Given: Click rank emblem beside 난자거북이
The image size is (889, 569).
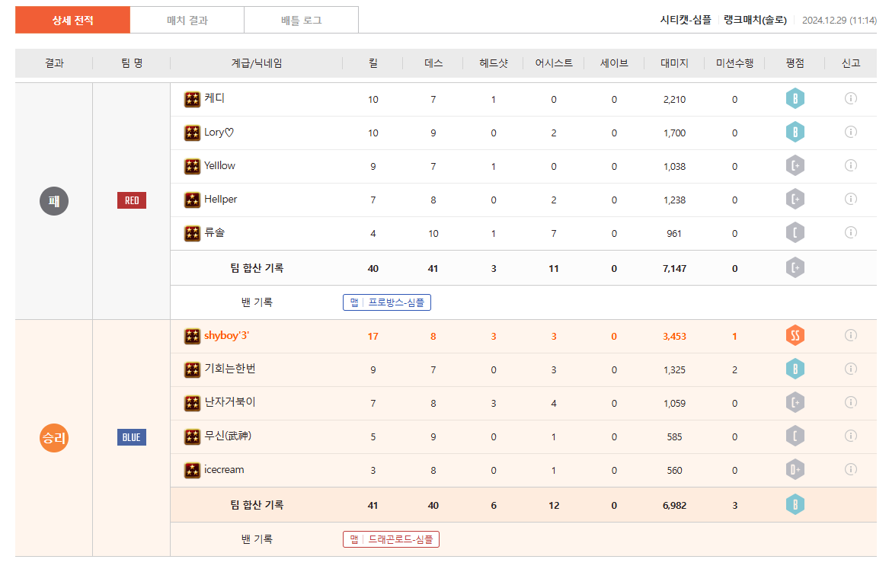Looking at the screenshot, I should (x=193, y=403).
